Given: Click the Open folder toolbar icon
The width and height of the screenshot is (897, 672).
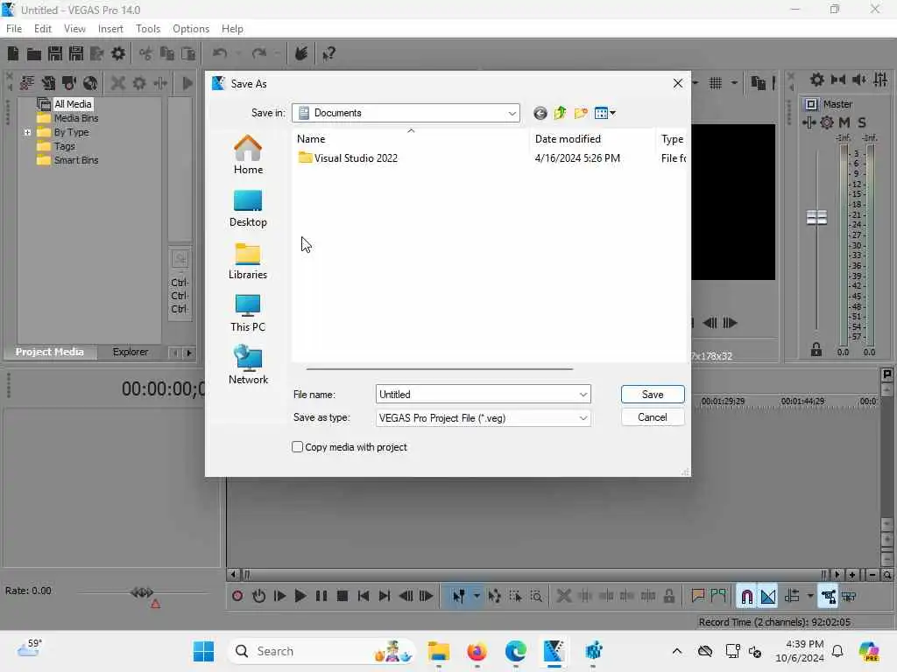Looking at the screenshot, I should coord(34,53).
